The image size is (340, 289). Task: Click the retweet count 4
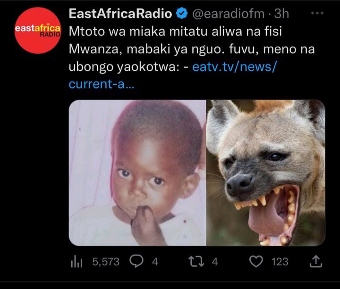coord(215,262)
